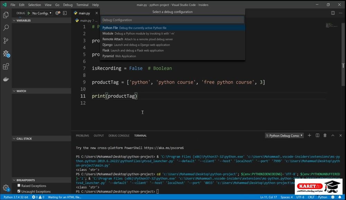Open Debug Console via toolbar icon
Image resolution: width=346 pixels, height=200 pixels.
click(65, 13)
